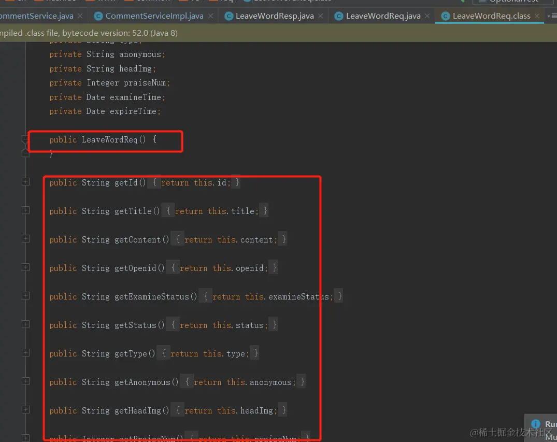Click the class icon on LeaveWordResp.java tab
Screen dimensions: 557x442
pyautogui.click(x=229, y=16)
